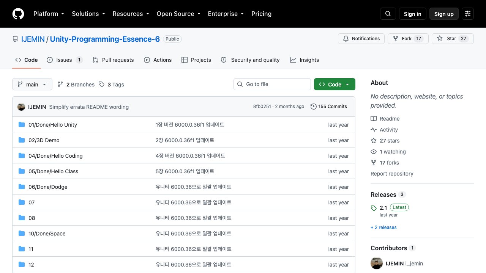Open the main branch selector
Viewport: 486px width, 273px height.
click(x=32, y=85)
